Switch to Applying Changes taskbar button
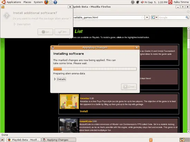 59,140
